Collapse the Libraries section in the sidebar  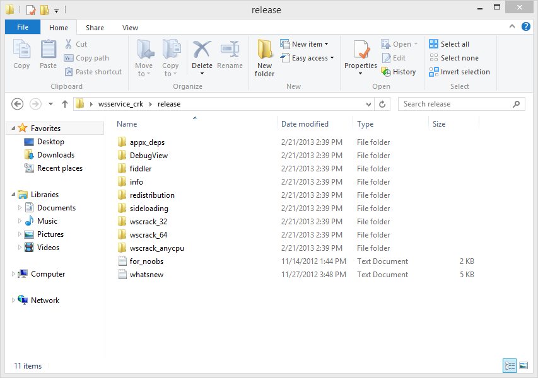[x=13, y=194]
